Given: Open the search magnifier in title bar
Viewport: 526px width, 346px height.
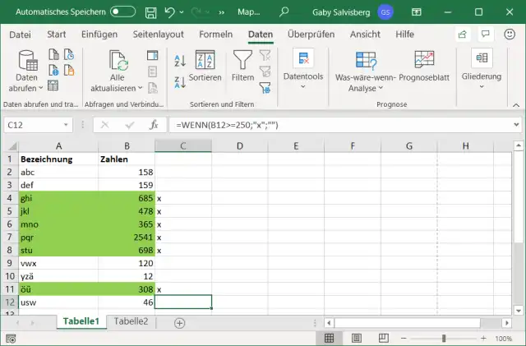Looking at the screenshot, I should point(284,12).
